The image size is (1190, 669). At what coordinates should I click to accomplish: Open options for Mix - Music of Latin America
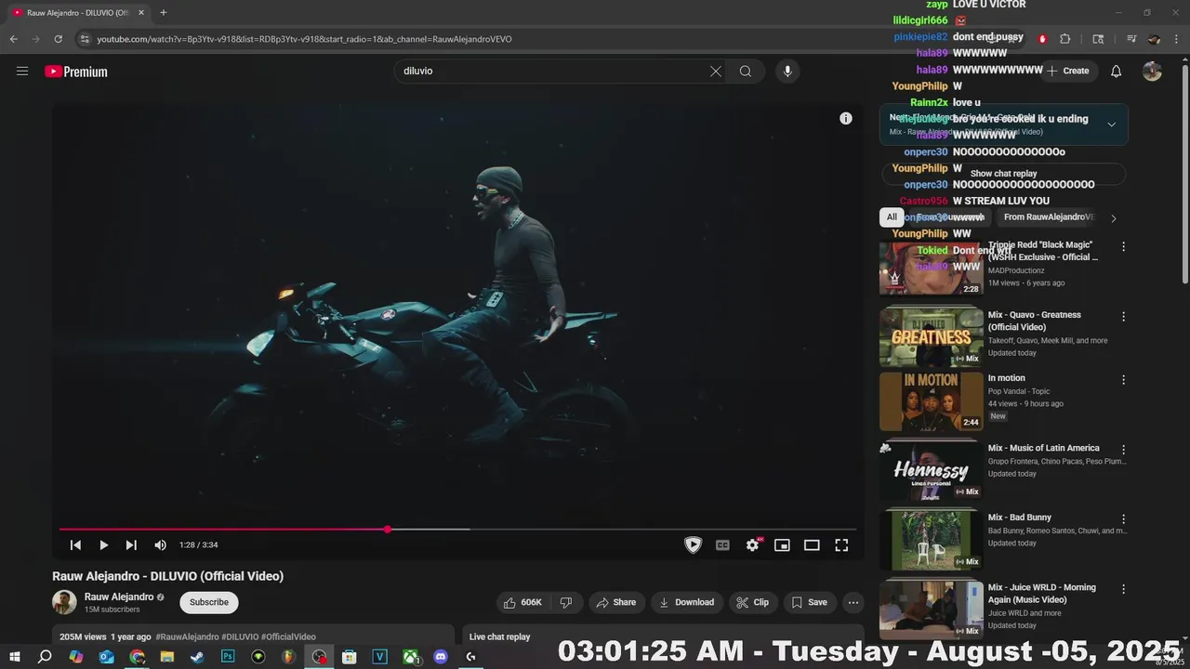tap(1123, 450)
